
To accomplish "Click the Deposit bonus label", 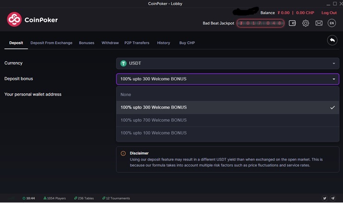I will (19, 79).
